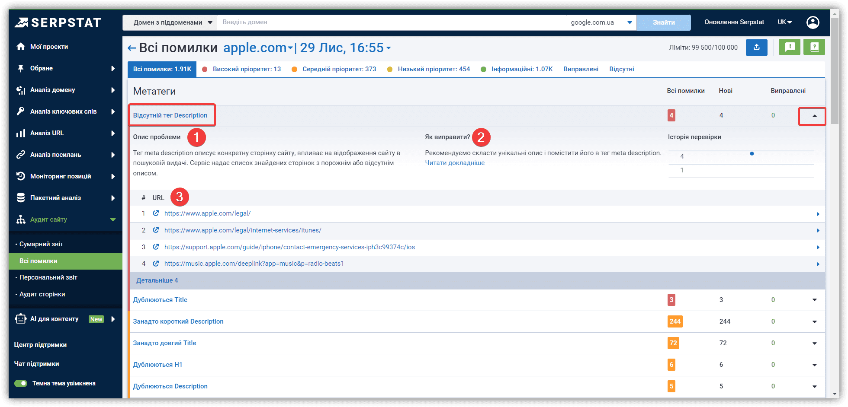848x407 pixels.
Task: Open external link icon for itunes legal URL
Action: click(156, 230)
